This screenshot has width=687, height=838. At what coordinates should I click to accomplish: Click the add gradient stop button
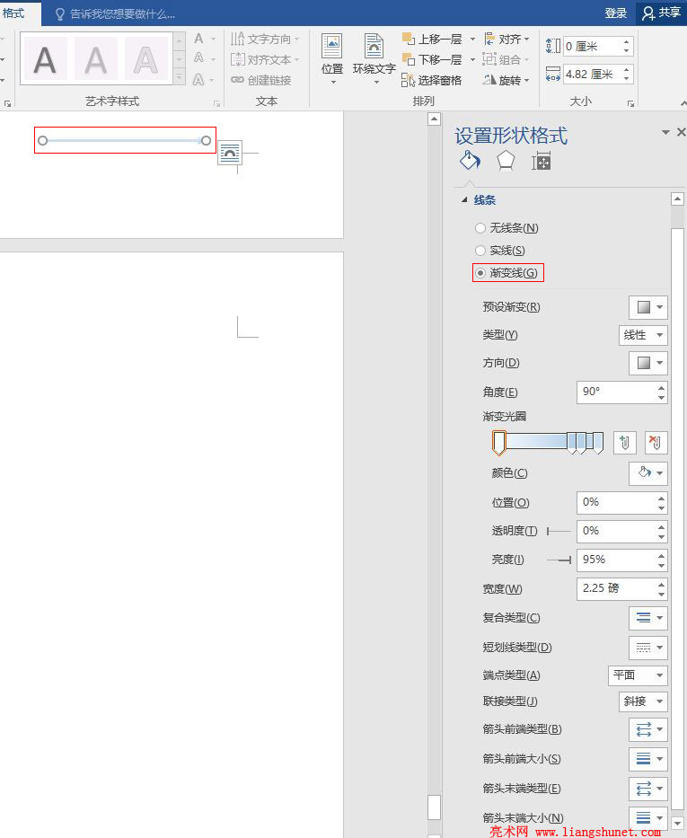pos(624,443)
